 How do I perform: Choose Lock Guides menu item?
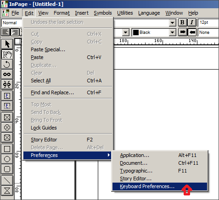point(68,128)
